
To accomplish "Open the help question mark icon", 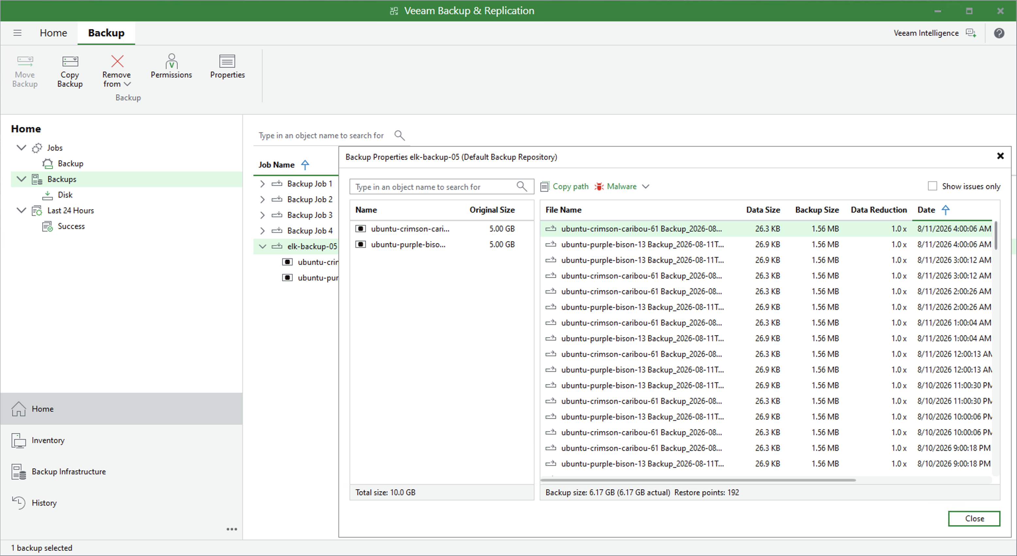I will point(999,33).
